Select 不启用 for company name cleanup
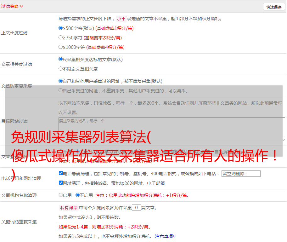This screenshot has width=287, height=242. click(x=78, y=195)
